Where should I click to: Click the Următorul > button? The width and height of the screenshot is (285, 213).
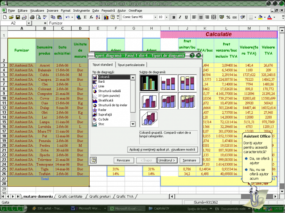[x=167, y=160]
